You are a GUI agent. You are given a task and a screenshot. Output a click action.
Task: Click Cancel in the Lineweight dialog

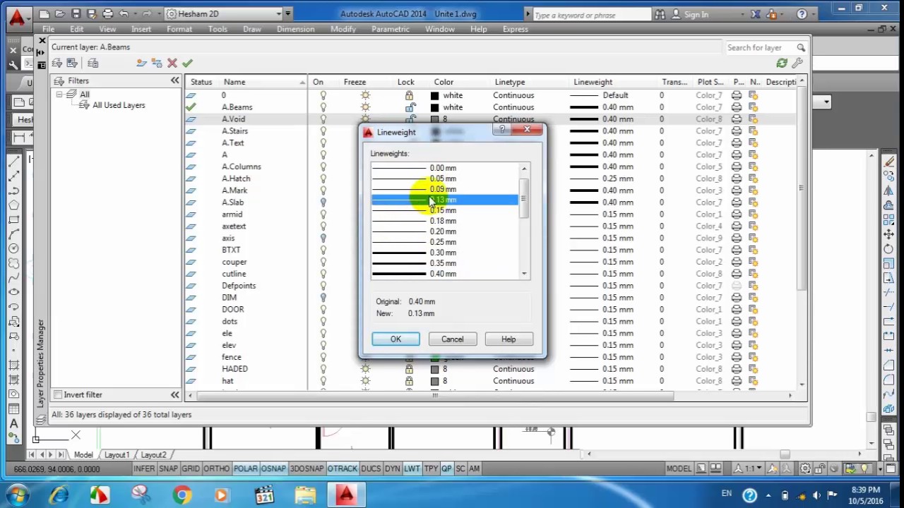453,339
